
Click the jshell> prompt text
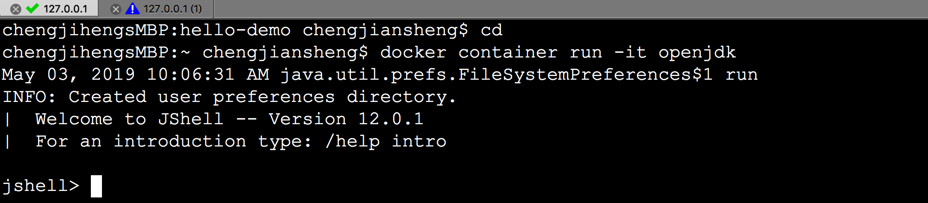pos(41,186)
